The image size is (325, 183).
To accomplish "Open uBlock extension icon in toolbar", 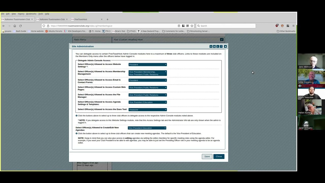I will [x=277, y=26].
